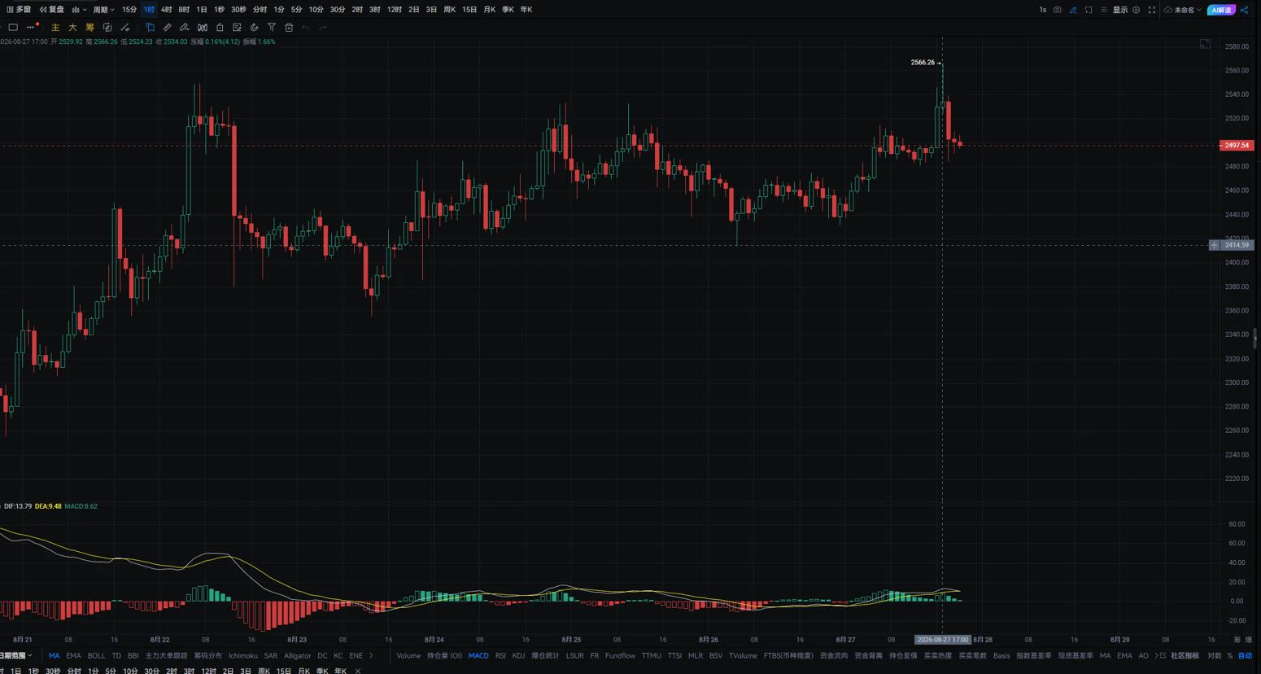Click the highlighted 2026-08-27 17:00 time label
The width and height of the screenshot is (1261, 674).
pos(942,640)
